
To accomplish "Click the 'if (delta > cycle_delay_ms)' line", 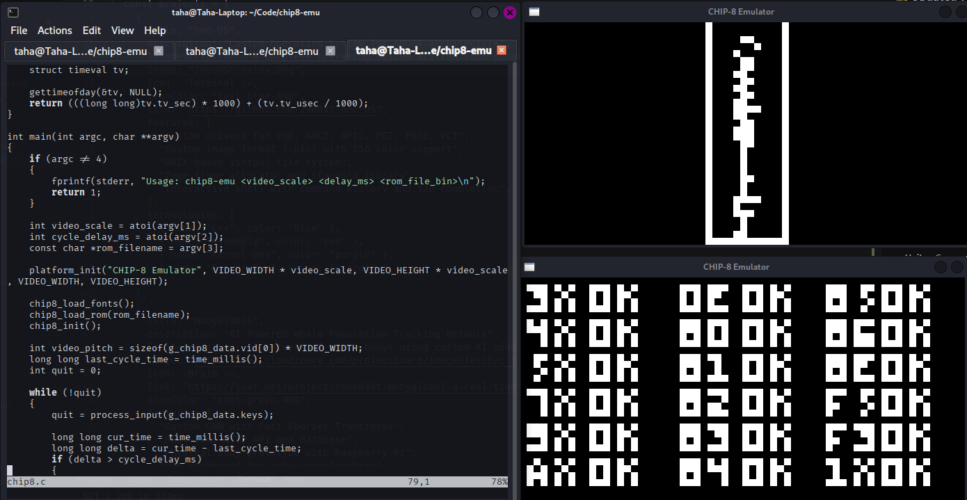I will [x=127, y=459].
